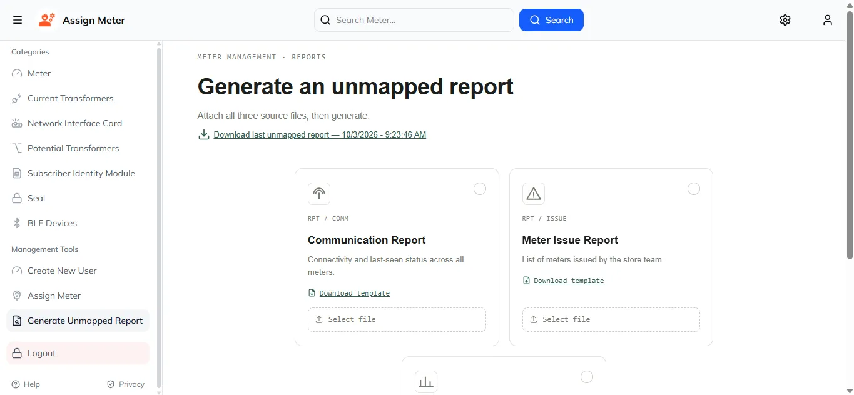Open the Help link

point(26,384)
